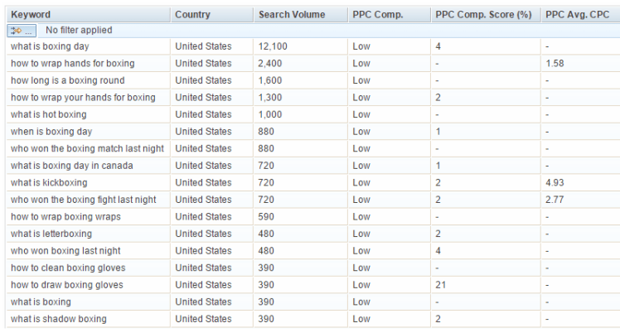The width and height of the screenshot is (620, 333).
Task: Sort by the Keyword column header
Action: [x=31, y=14]
